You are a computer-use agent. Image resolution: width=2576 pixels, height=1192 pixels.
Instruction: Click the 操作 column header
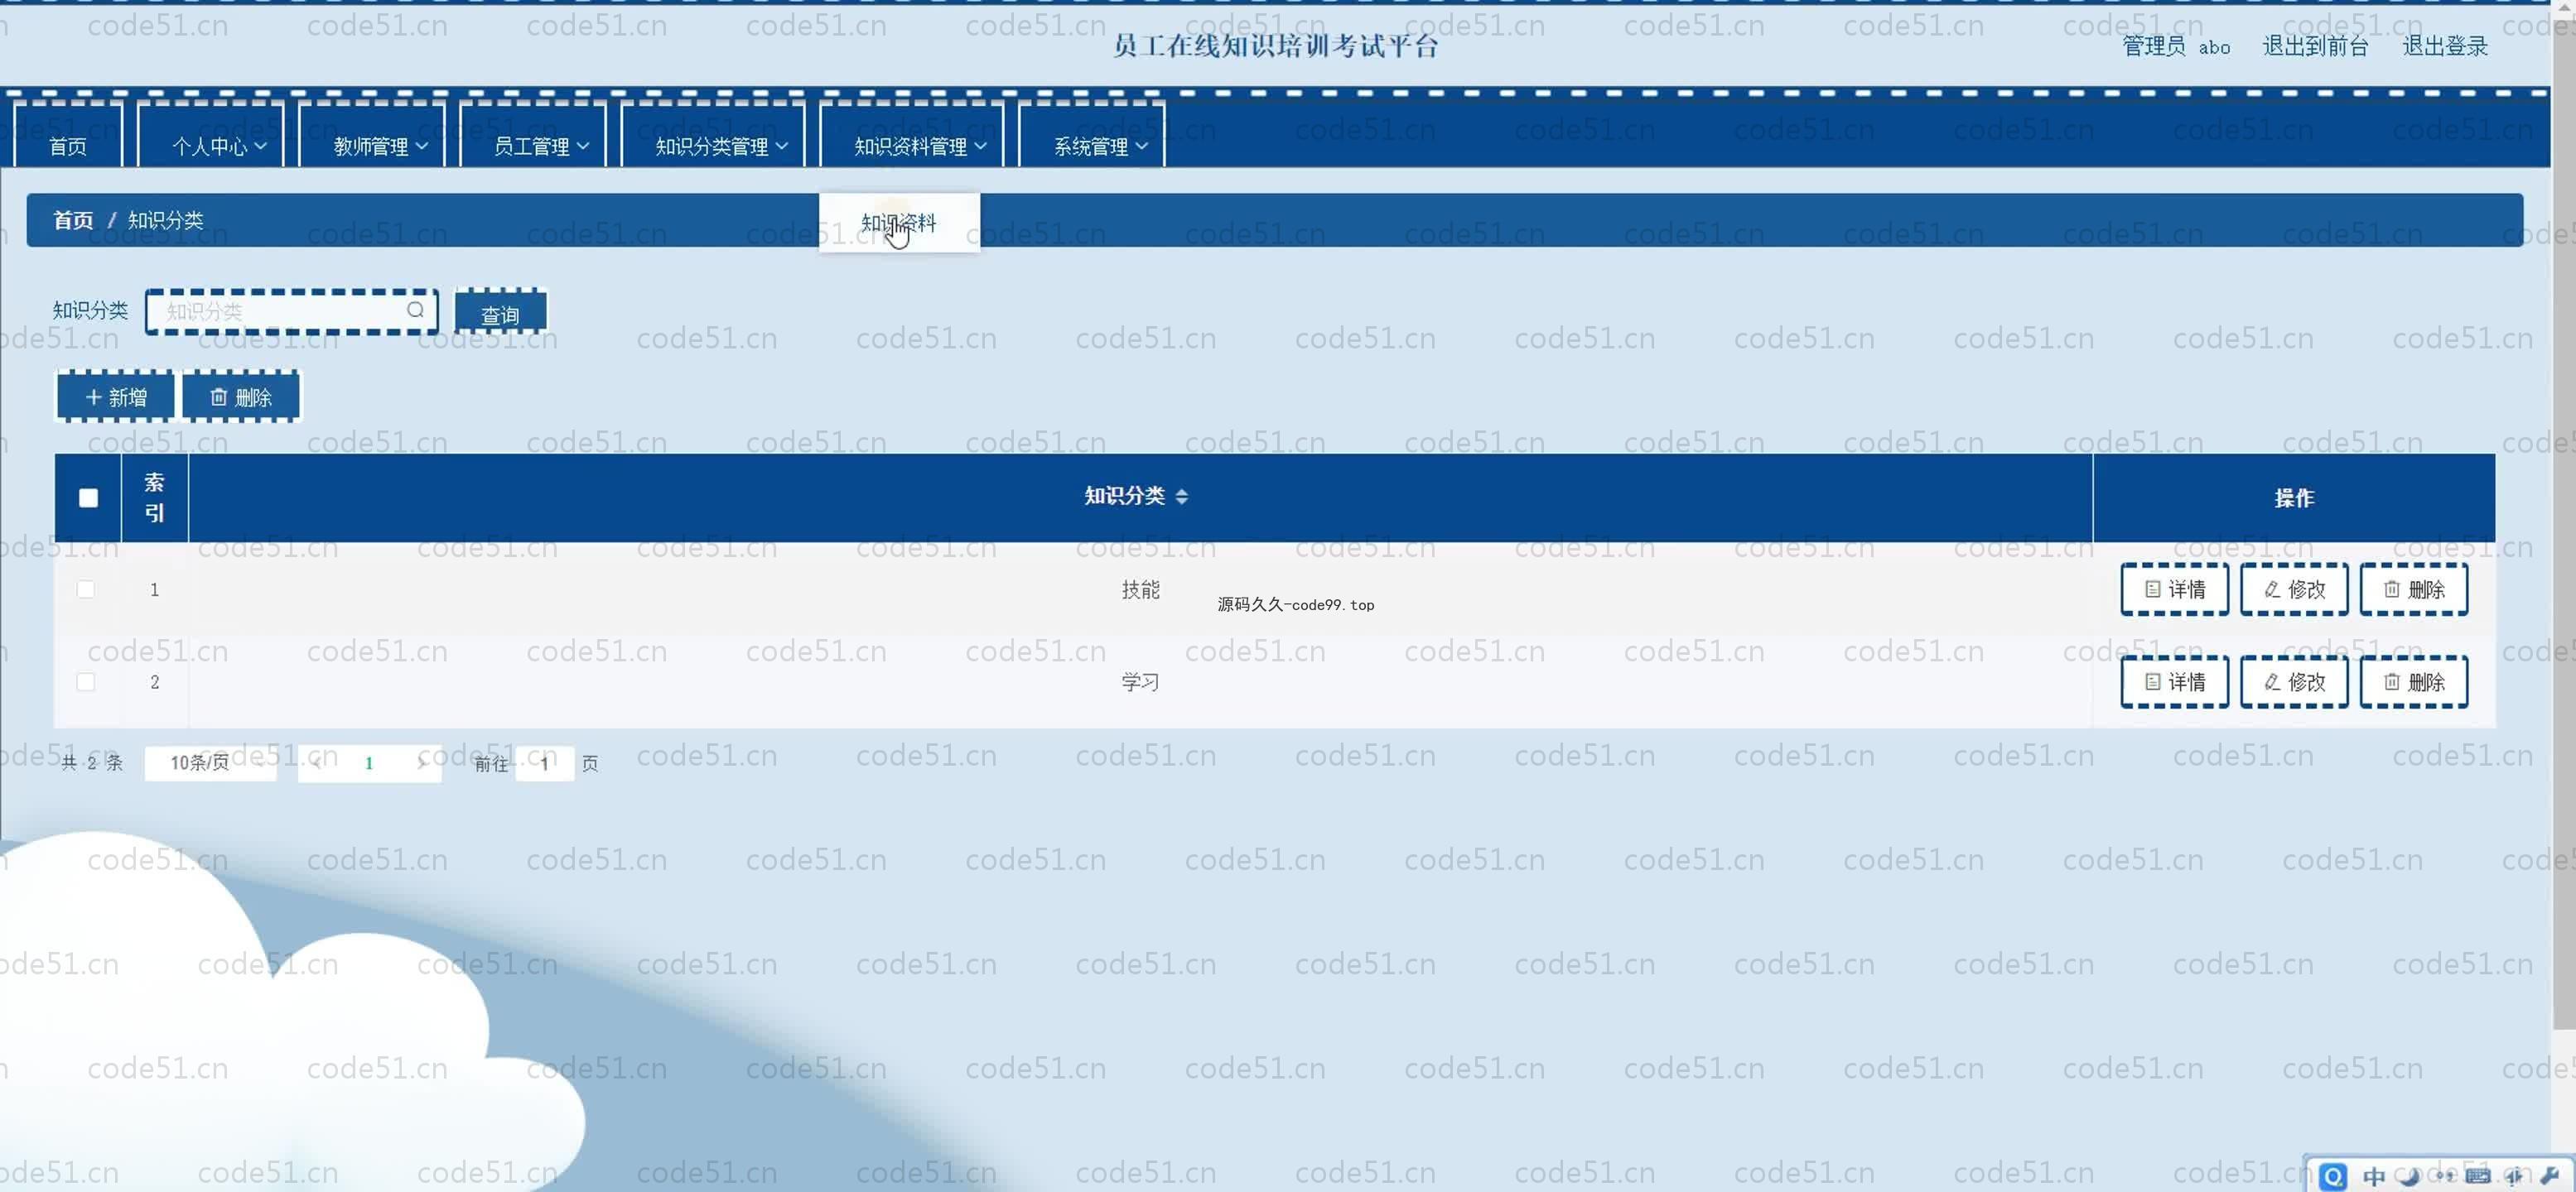click(x=2293, y=497)
